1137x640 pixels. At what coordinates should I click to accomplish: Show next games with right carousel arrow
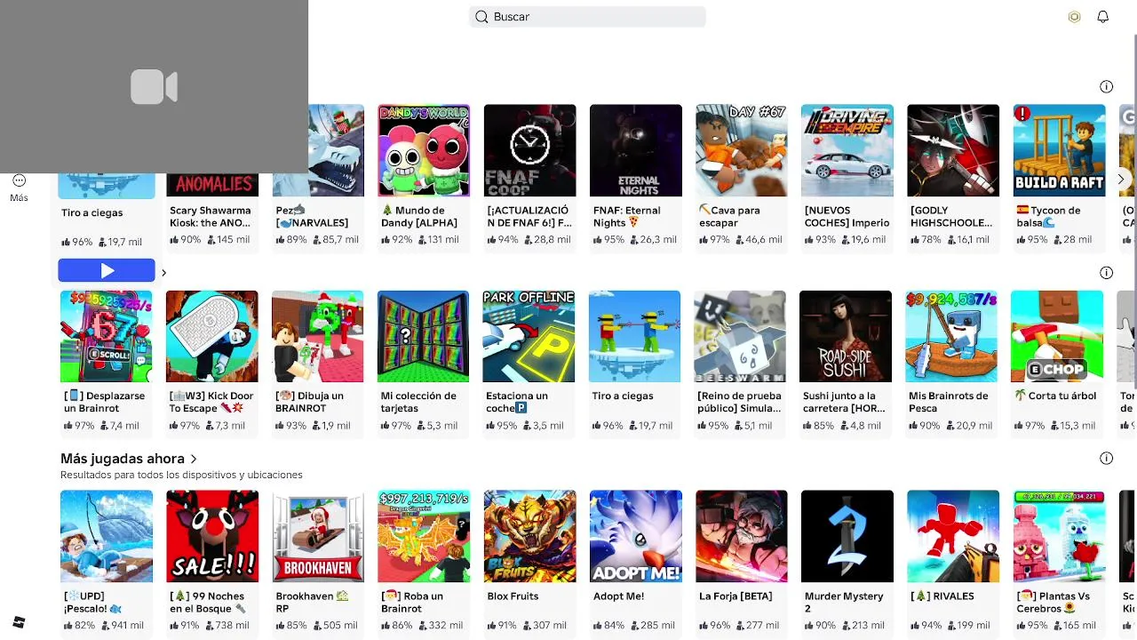point(1120,179)
